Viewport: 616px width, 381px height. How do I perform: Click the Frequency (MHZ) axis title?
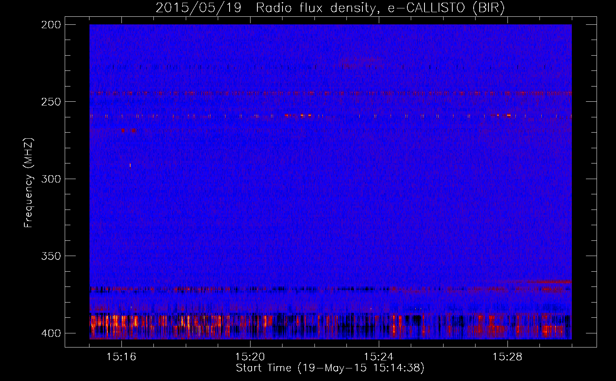tap(29, 182)
